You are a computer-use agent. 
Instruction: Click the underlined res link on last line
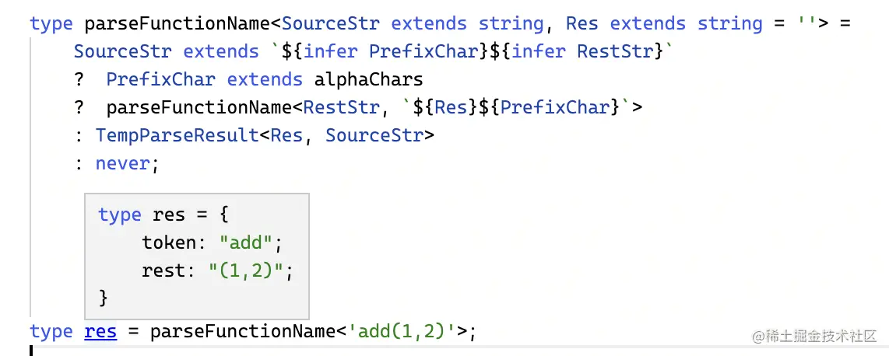click(x=100, y=331)
